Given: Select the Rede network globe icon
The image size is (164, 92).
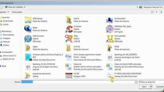Looking at the screenshot, I should [28, 29].
